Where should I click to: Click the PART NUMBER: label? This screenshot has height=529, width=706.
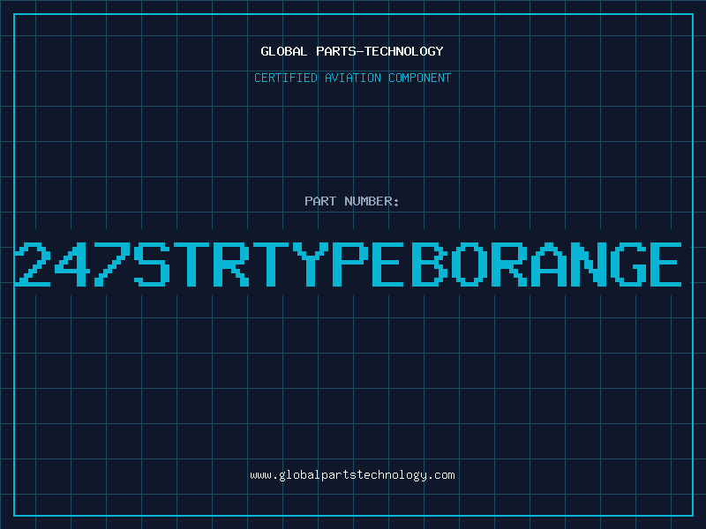[351, 201]
